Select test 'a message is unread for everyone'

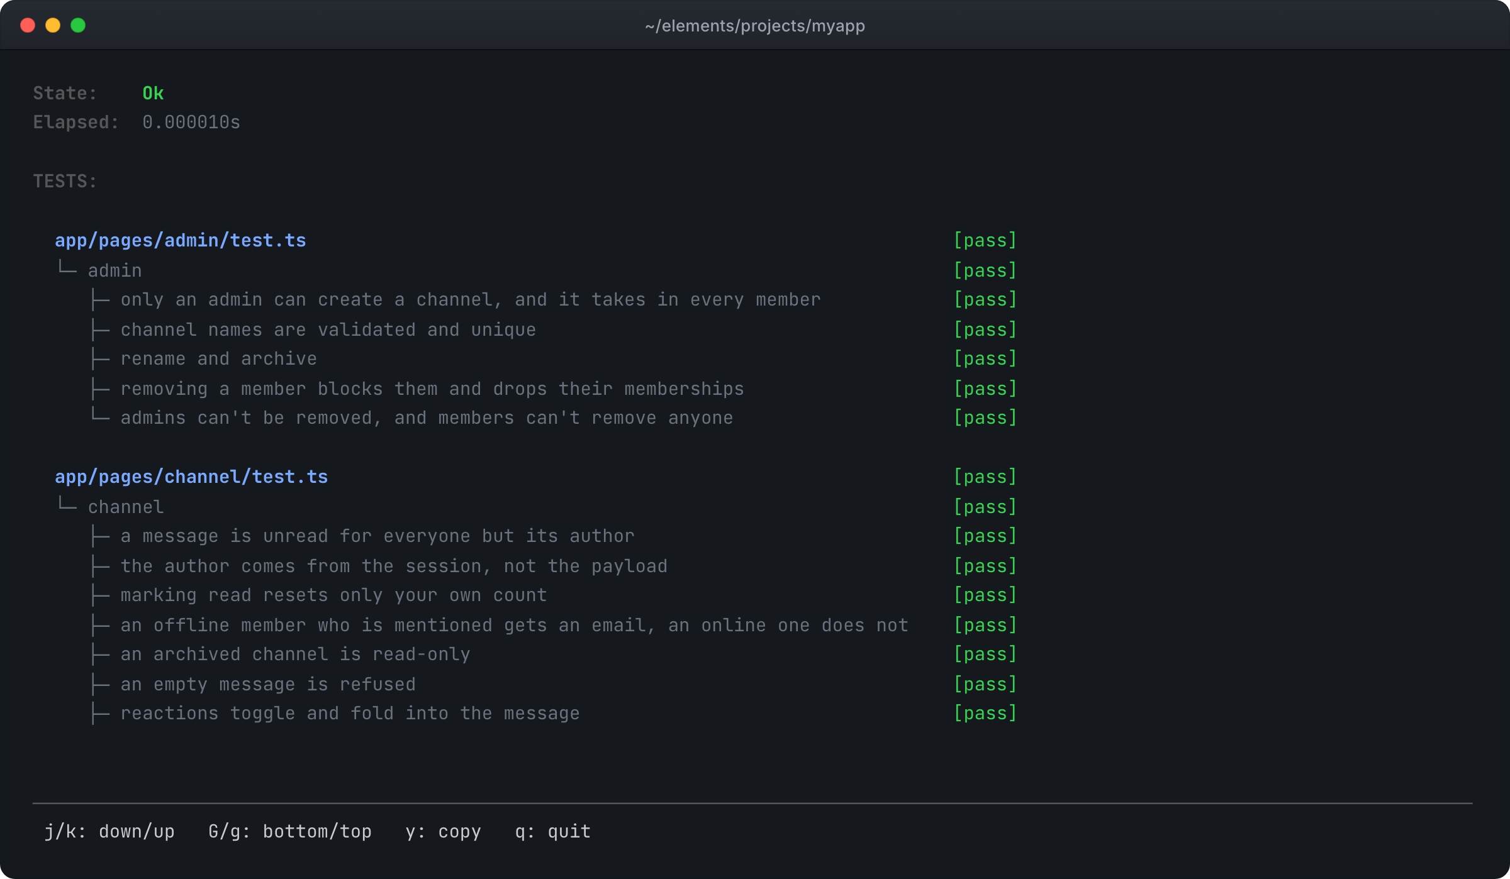click(377, 536)
